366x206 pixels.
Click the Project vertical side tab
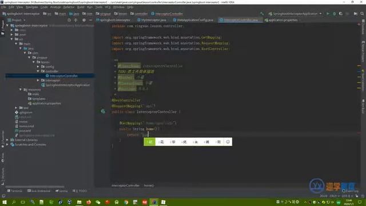2,27
